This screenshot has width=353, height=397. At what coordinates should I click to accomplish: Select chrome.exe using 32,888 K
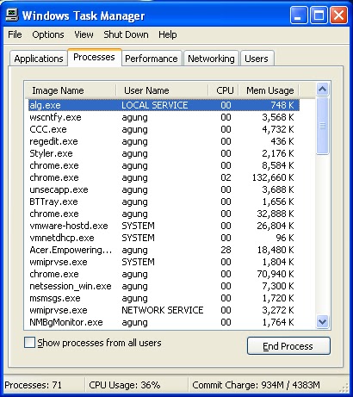(x=164, y=214)
